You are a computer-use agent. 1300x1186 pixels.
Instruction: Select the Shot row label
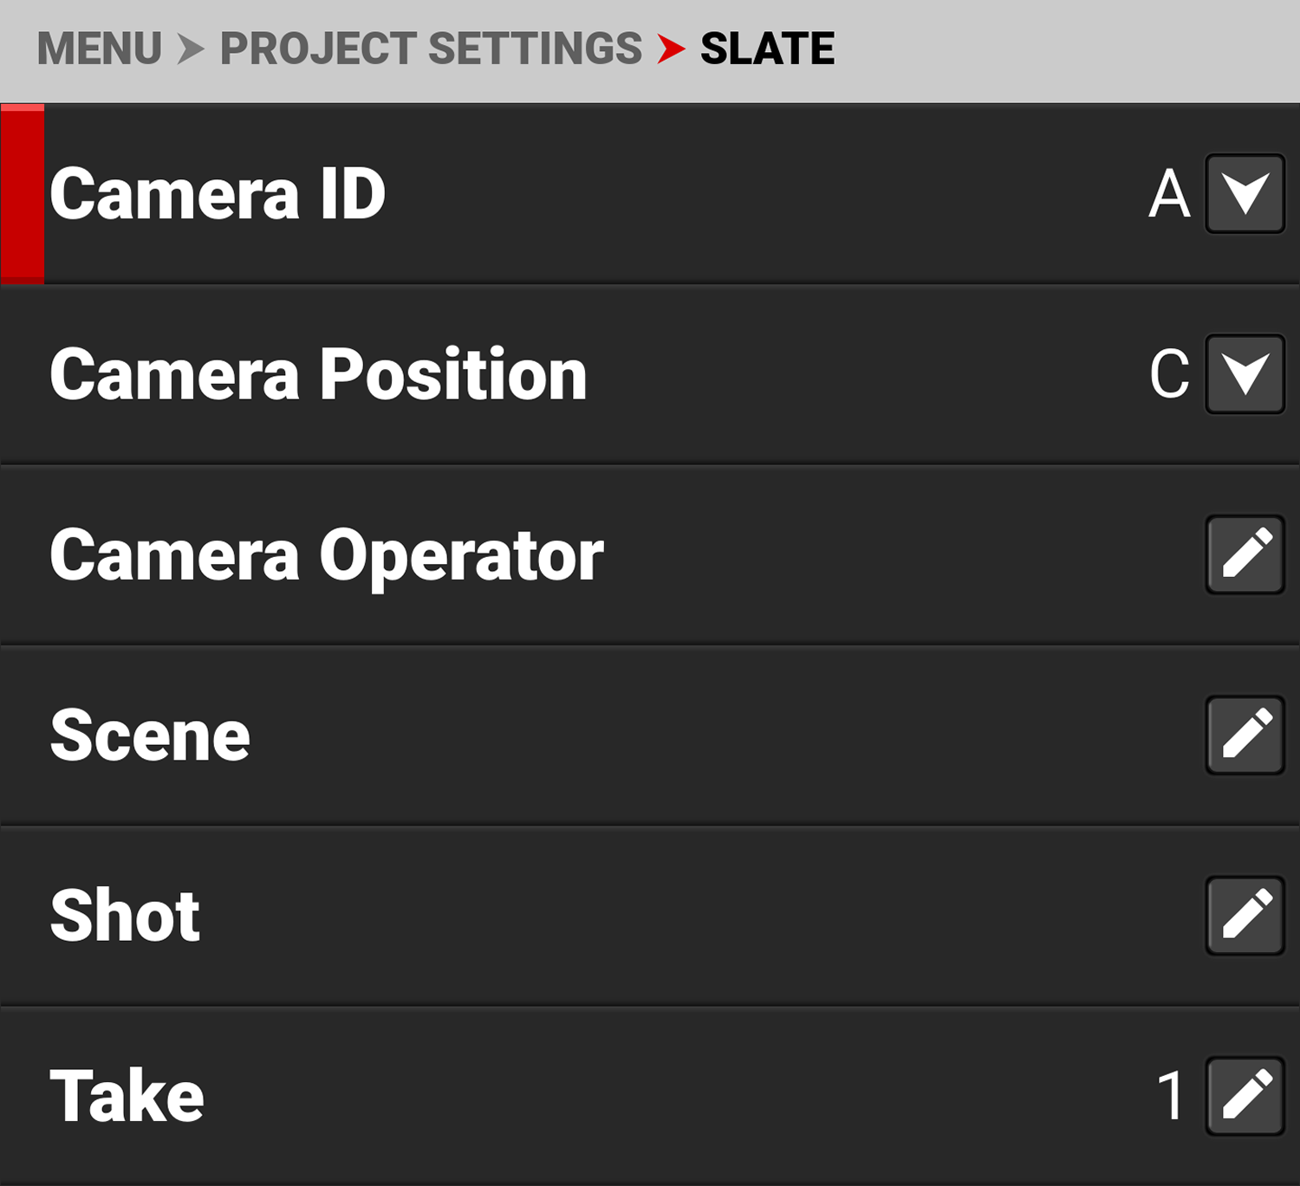coord(125,916)
